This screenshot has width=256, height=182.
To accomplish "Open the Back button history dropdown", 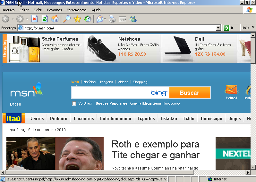I will coord(13,19).
